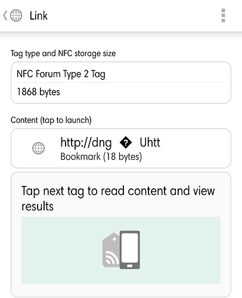
Task: Open the three-dot overflow menu
Action: pyautogui.click(x=223, y=15)
